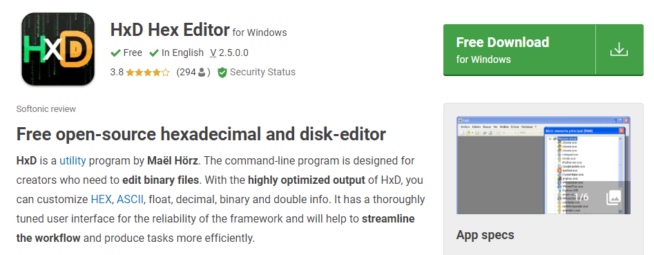654x255 pixels.
Task: Click the green checkmark next to Free
Action: click(115, 53)
